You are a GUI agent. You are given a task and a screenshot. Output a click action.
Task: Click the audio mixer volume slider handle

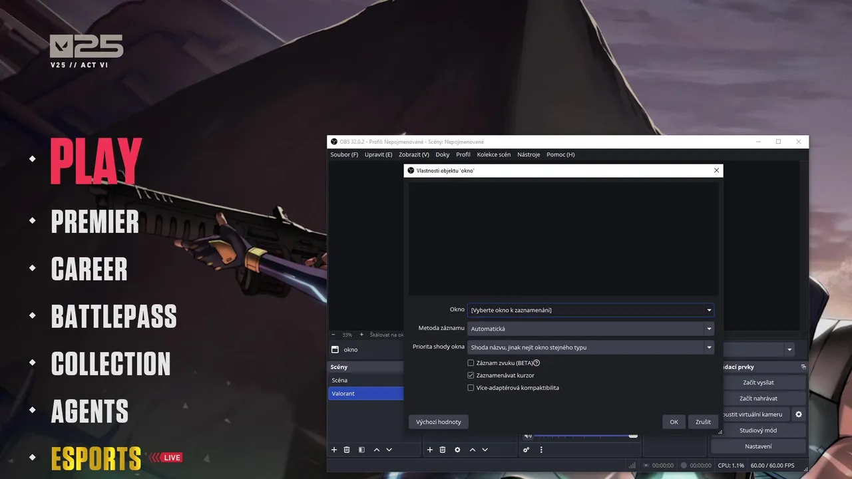633,436
